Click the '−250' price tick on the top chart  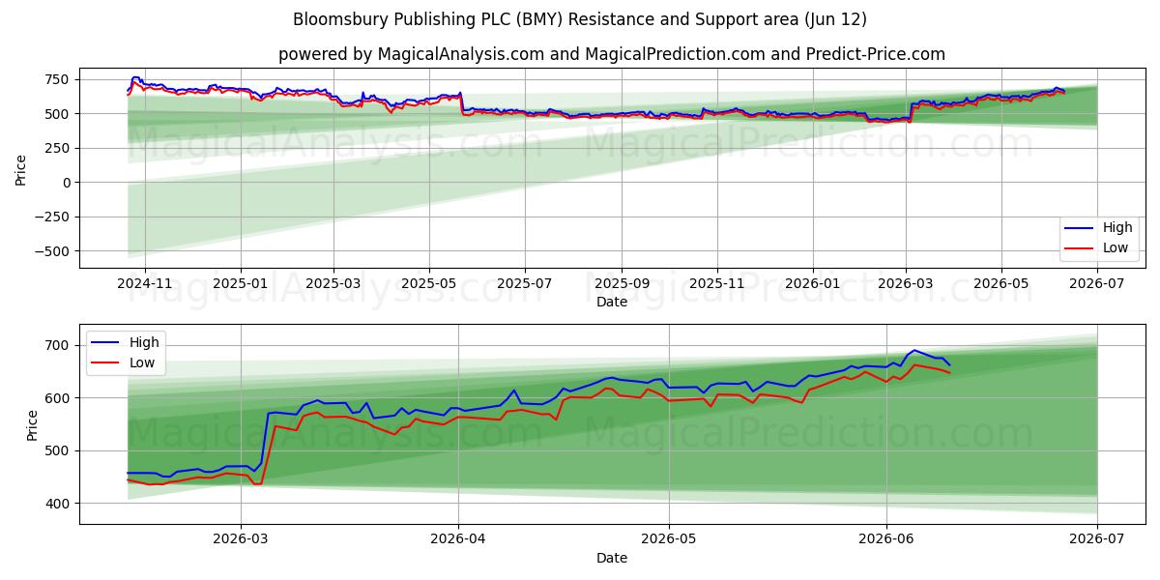point(53,217)
